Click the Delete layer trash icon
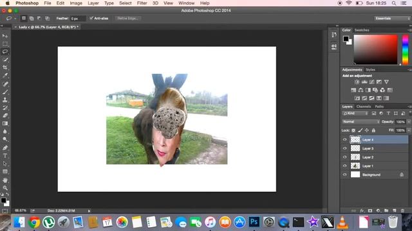Screen dimensions: 412x231 click(402, 210)
